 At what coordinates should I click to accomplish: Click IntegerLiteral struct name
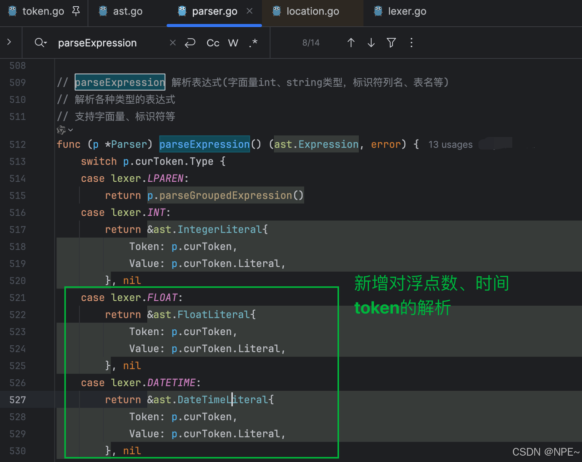pyautogui.click(x=220, y=229)
